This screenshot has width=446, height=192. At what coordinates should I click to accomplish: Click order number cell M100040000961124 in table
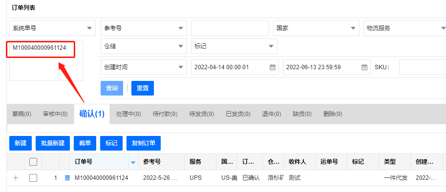coord(101,178)
